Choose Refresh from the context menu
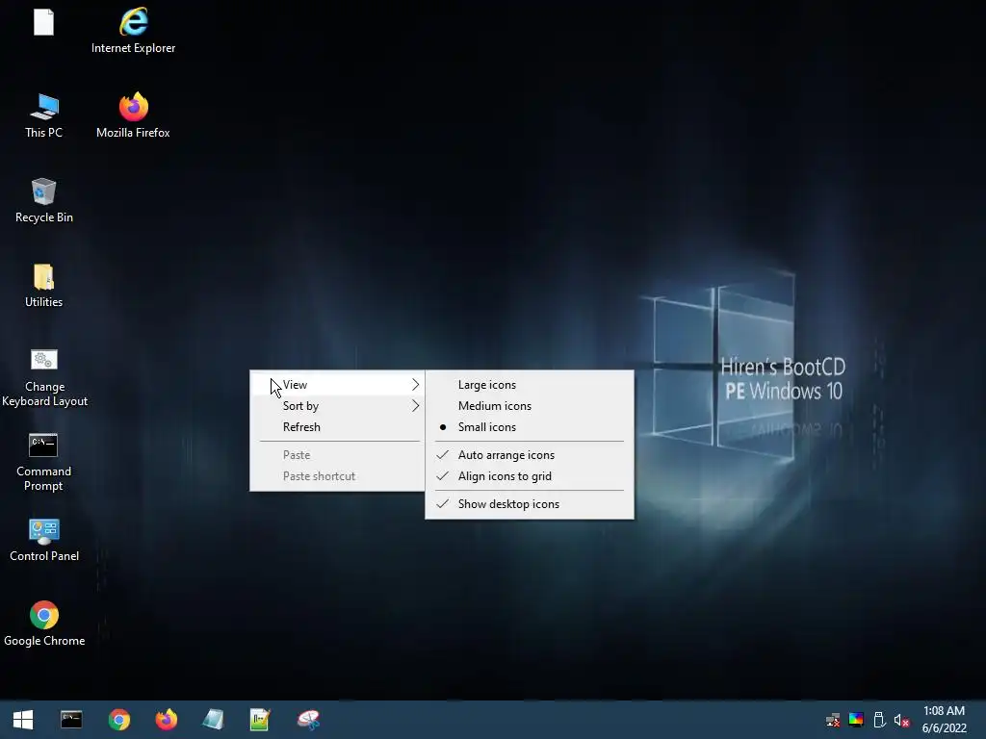 pos(337,427)
